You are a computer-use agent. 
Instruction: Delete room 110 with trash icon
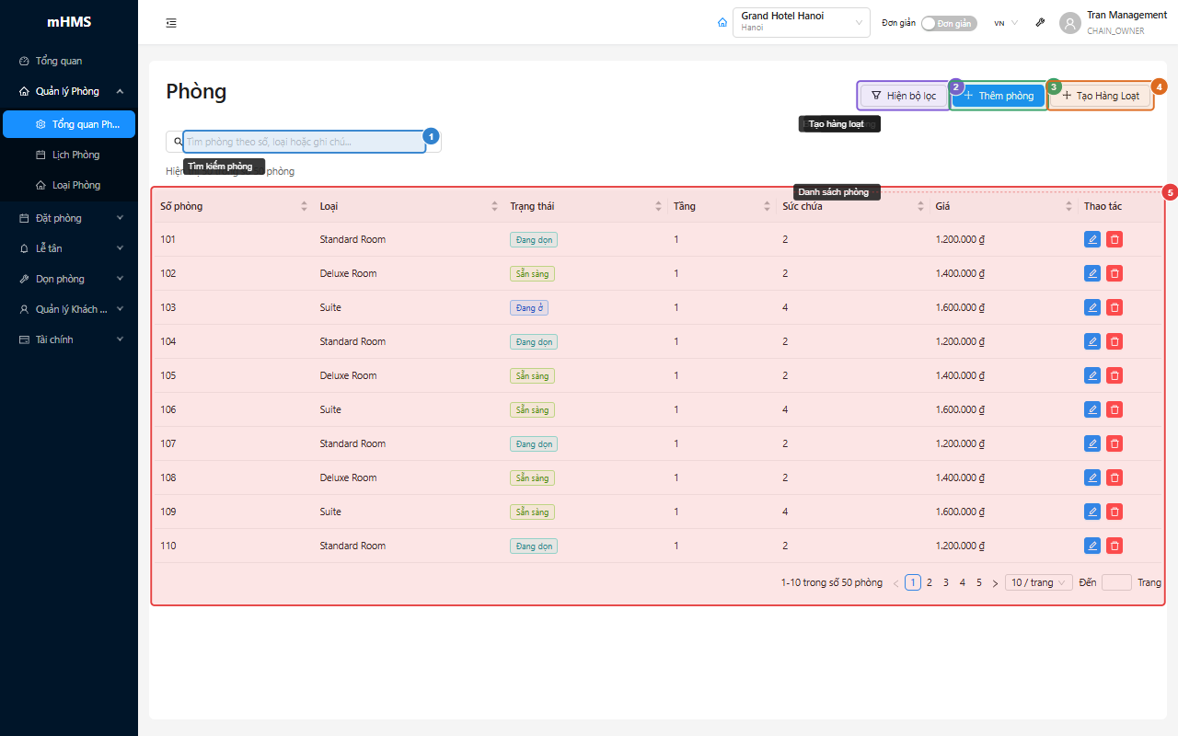1114,546
